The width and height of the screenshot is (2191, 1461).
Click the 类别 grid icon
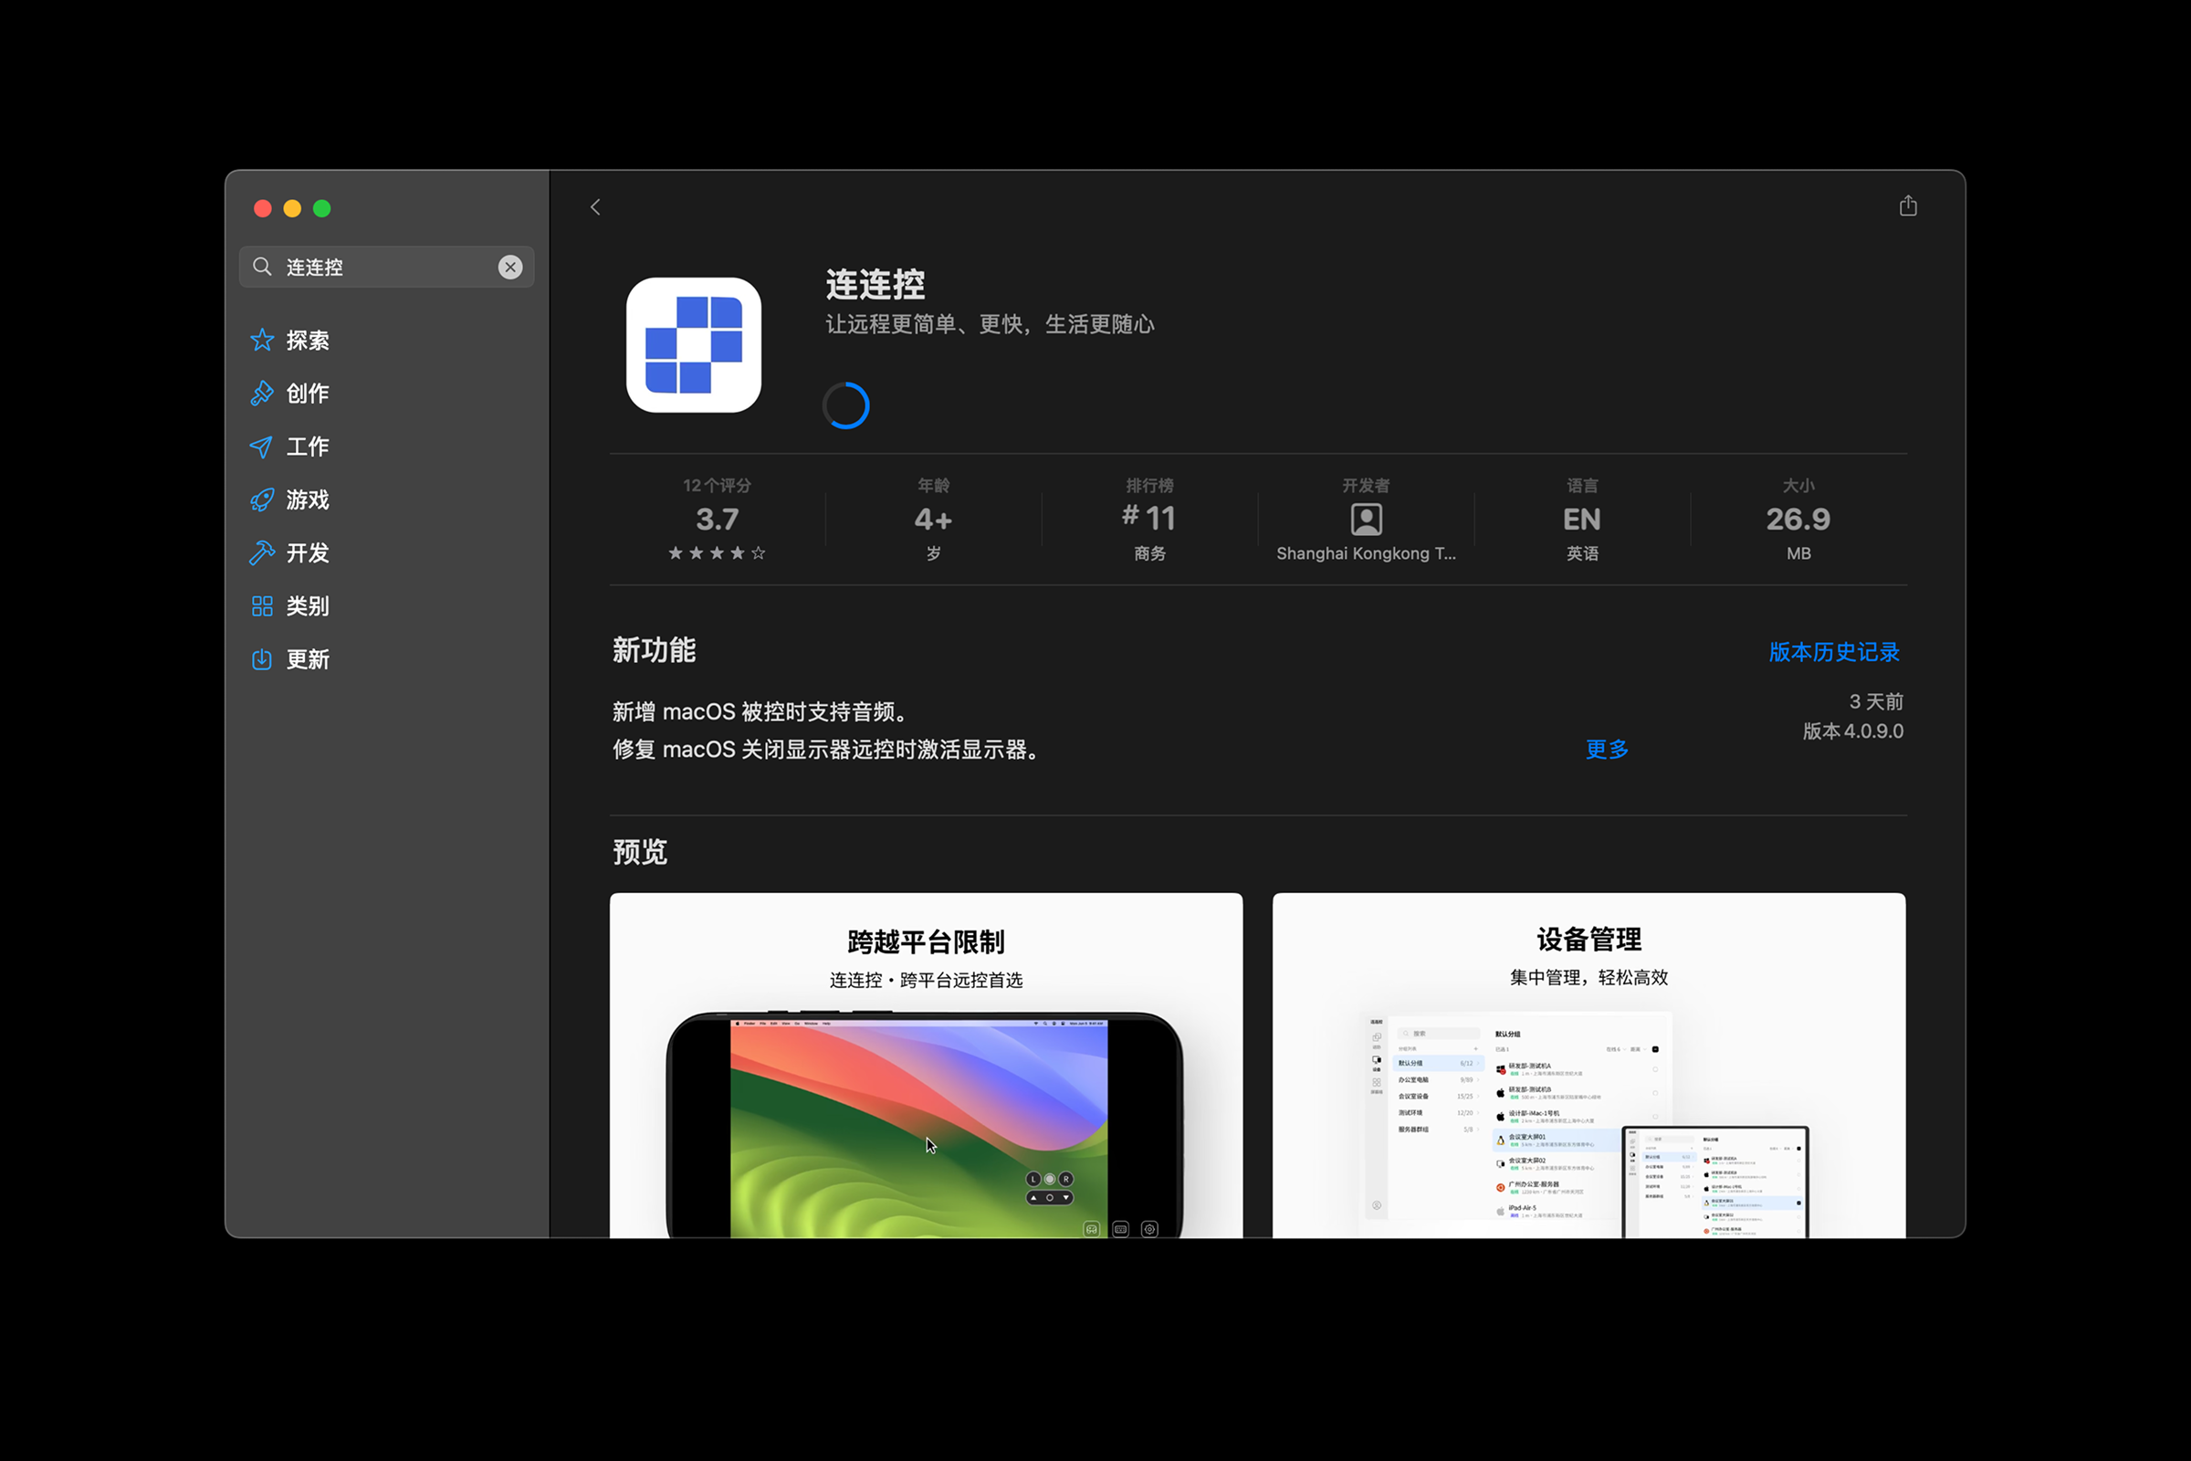point(262,605)
